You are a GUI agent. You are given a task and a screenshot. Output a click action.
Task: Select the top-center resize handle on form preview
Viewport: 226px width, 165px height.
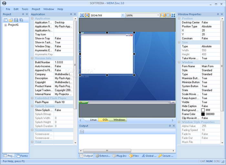[x=107, y=32]
